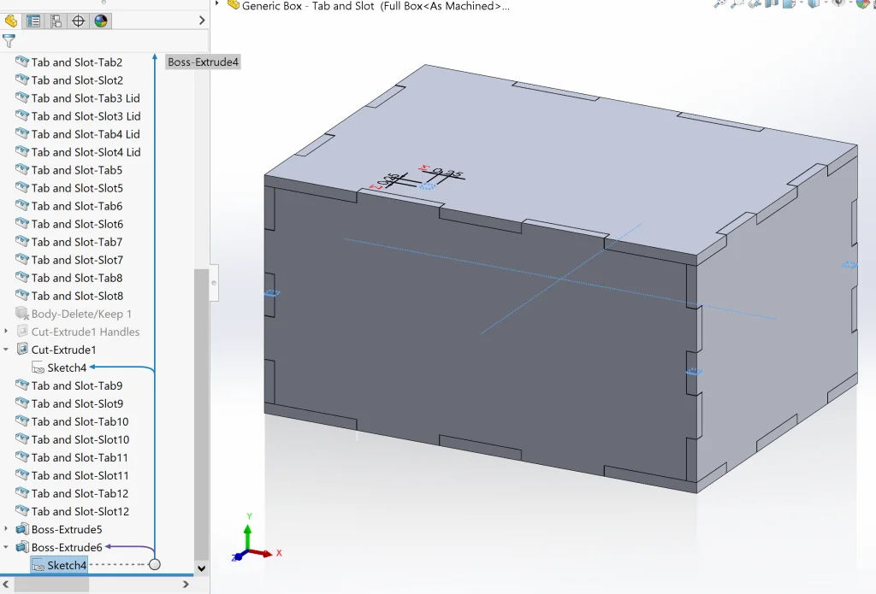Select the Tab and Slot-Slot7 feature
876x594 pixels.
77,260
